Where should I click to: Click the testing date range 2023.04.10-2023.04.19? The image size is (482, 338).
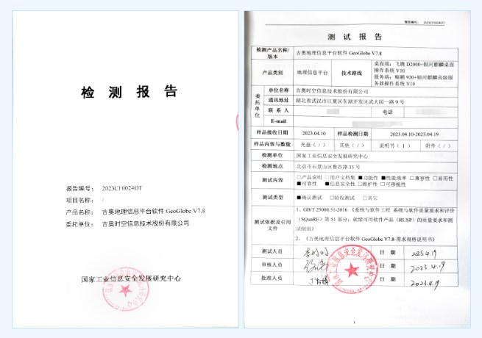(414, 134)
